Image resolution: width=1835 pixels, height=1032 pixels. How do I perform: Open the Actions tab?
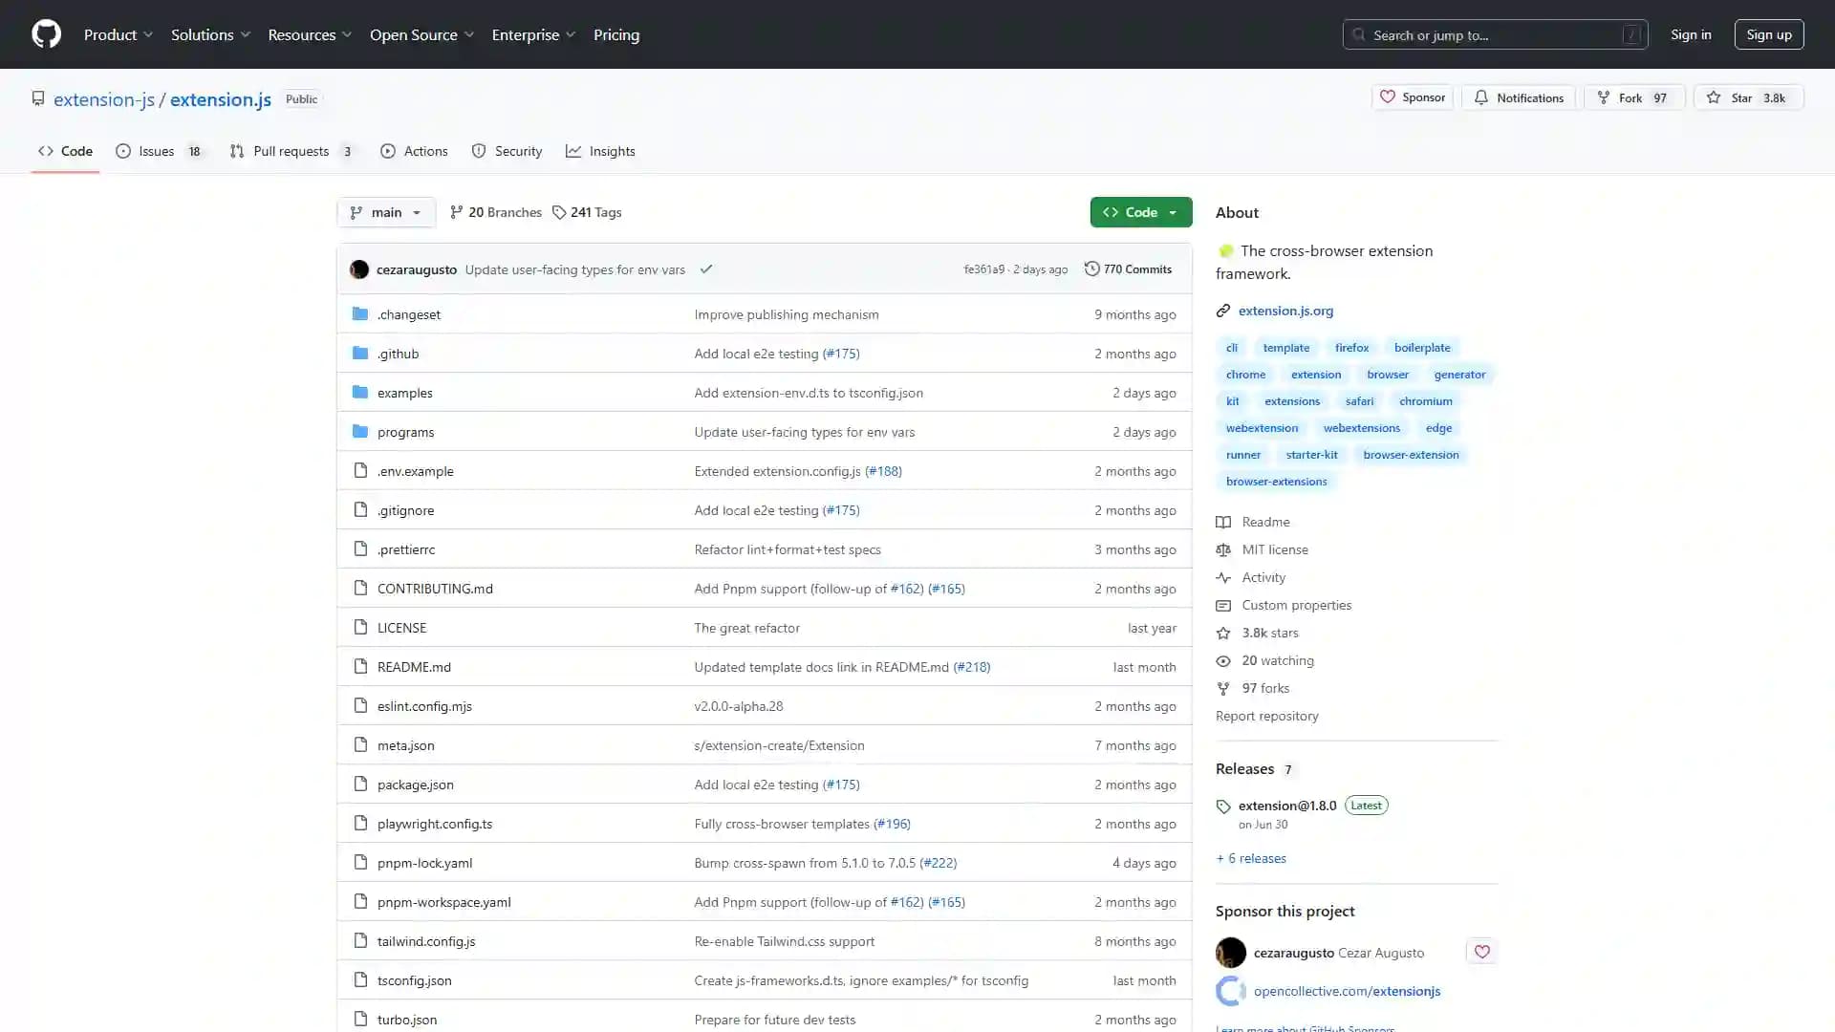[x=414, y=151]
